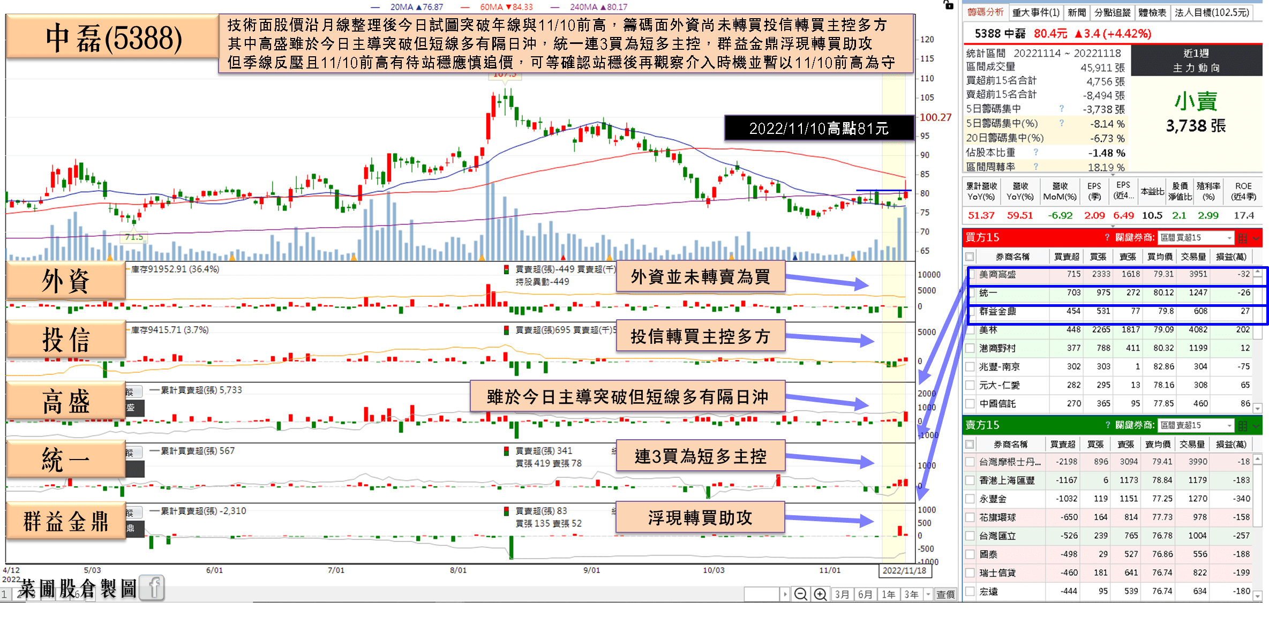Open the help icon for 佔股本比重
Viewport: 1269px width, 617px height.
(1036, 152)
